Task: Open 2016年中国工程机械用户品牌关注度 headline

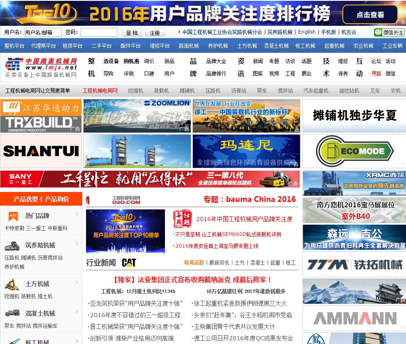Action: point(244,219)
